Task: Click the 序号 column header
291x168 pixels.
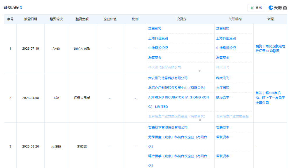Action: tap(10, 19)
